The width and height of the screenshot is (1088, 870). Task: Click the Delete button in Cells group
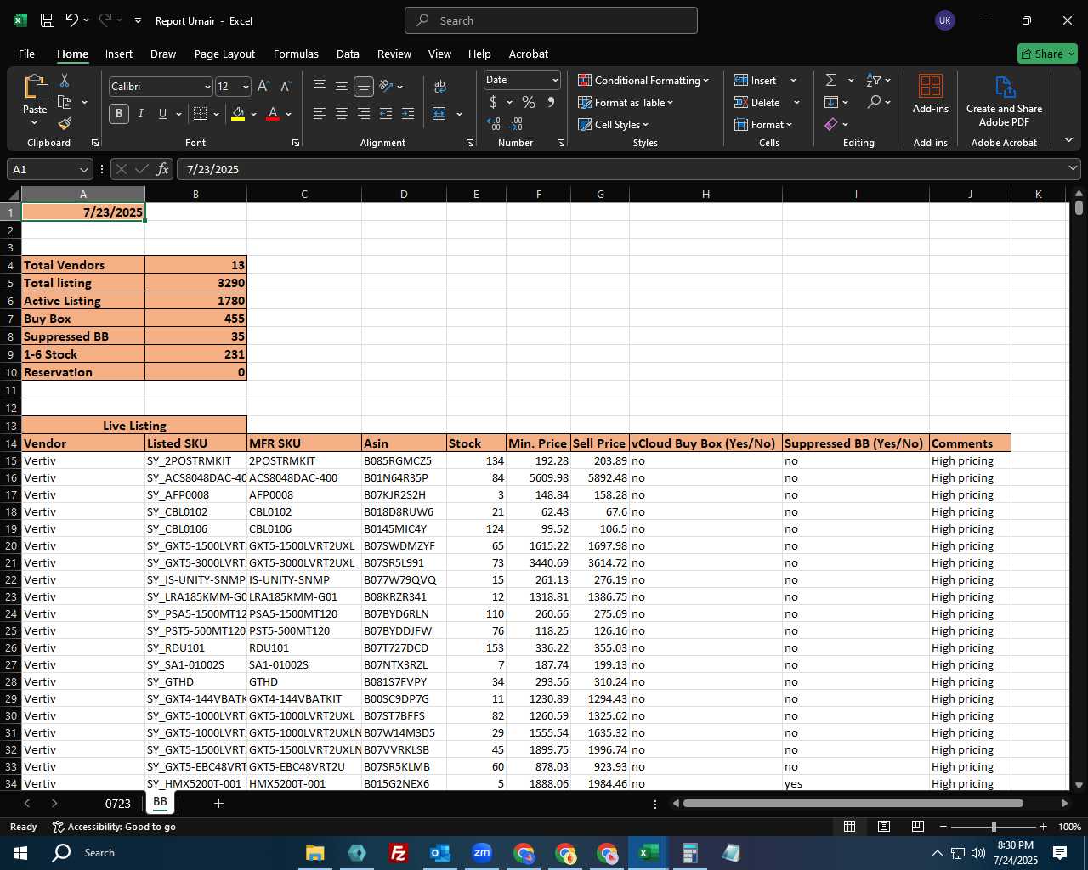tap(757, 102)
